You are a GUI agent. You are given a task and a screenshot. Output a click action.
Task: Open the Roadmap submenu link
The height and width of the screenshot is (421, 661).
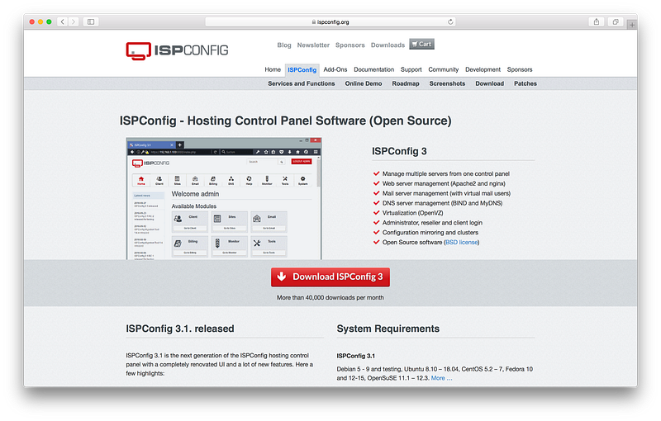pyautogui.click(x=406, y=83)
